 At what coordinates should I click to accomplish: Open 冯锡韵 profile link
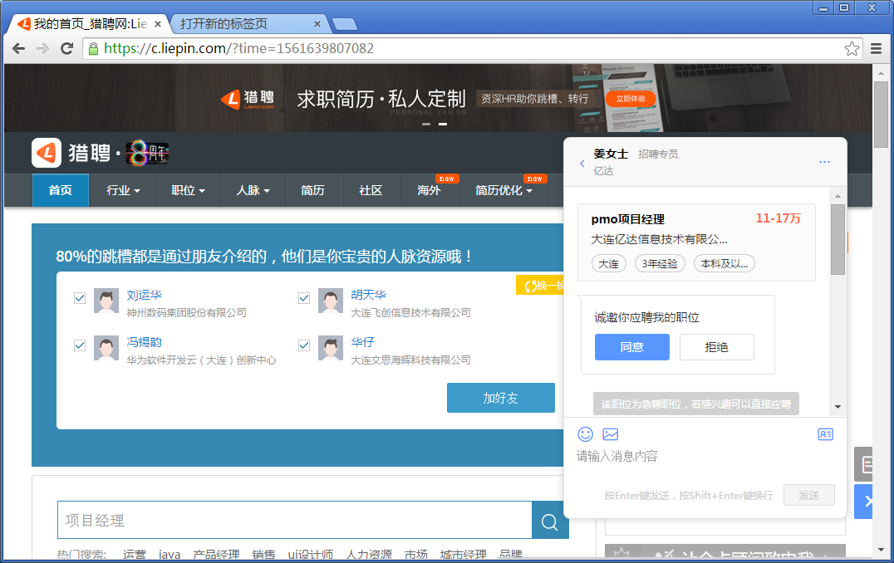click(x=145, y=342)
